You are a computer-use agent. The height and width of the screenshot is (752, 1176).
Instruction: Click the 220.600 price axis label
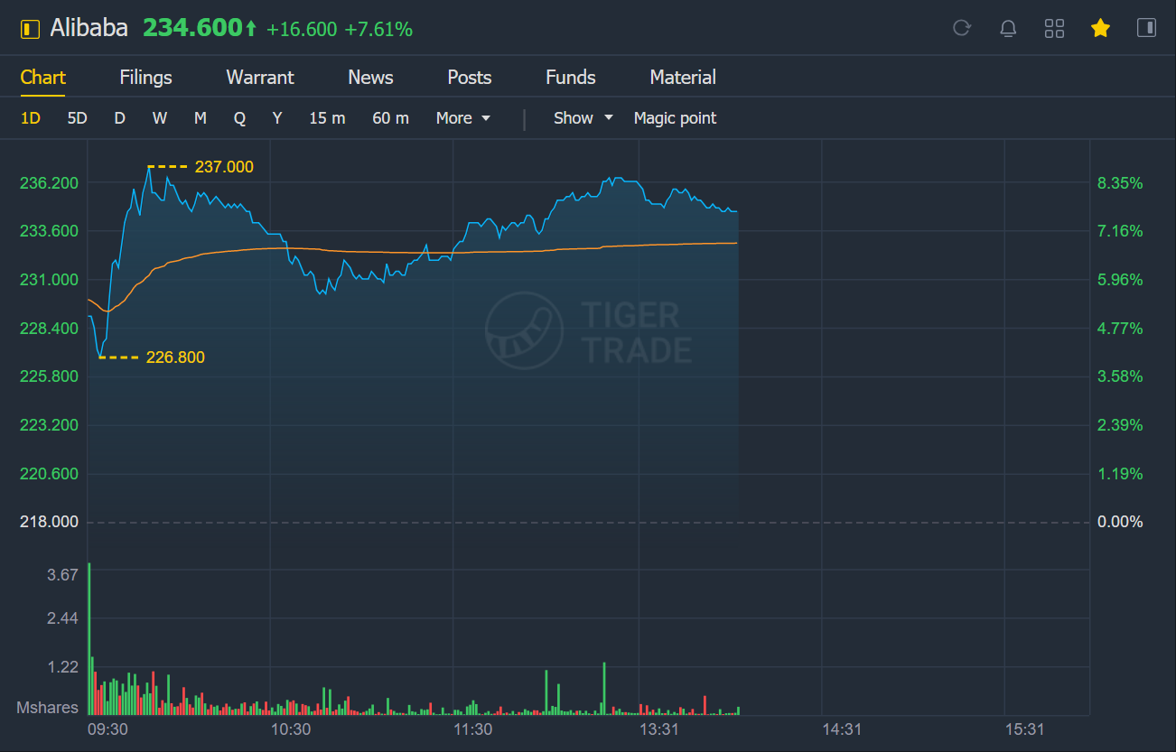(49, 474)
